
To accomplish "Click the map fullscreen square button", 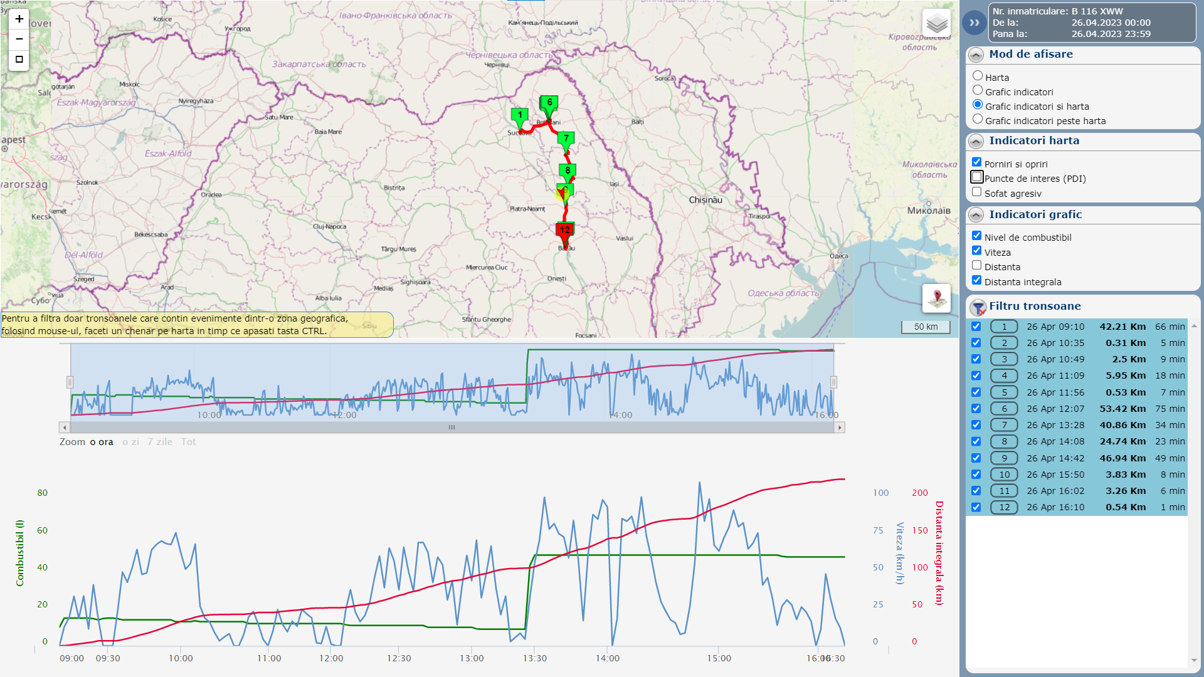I will (x=19, y=60).
